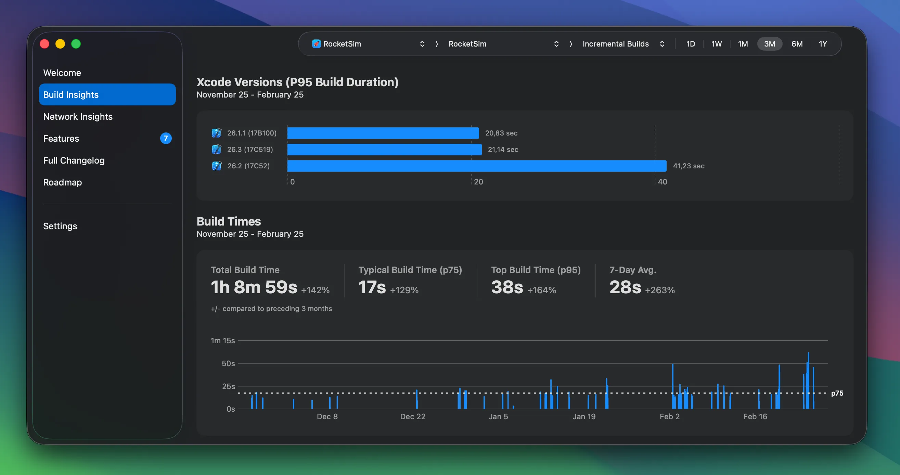Select the 3M time range button
900x475 pixels.
point(770,44)
